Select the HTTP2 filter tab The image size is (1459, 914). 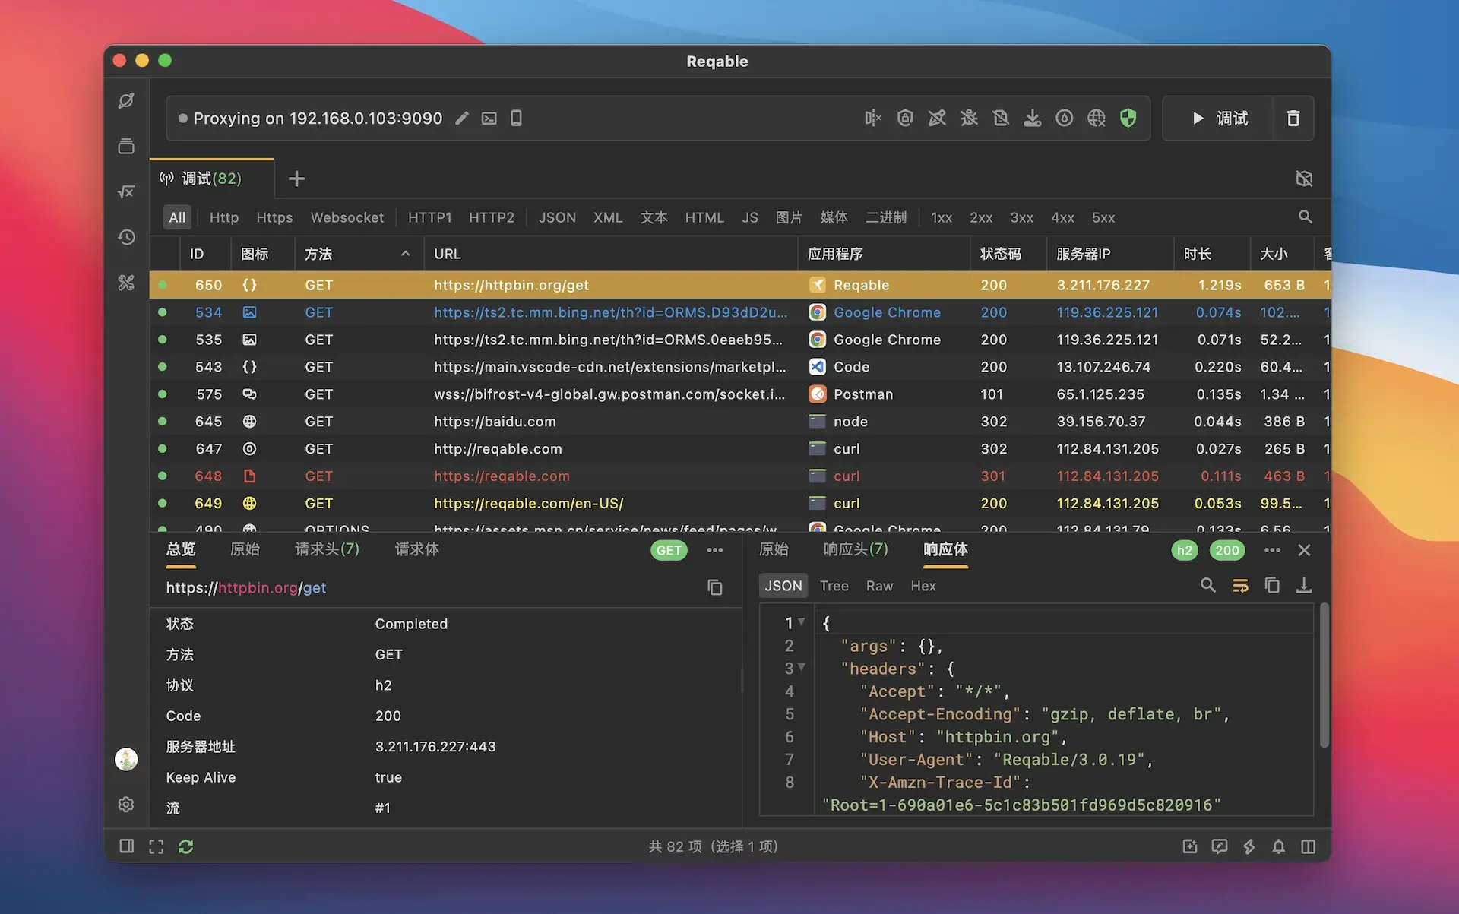(x=492, y=217)
